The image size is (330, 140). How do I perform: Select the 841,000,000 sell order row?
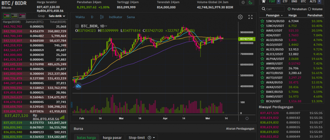point(35,74)
